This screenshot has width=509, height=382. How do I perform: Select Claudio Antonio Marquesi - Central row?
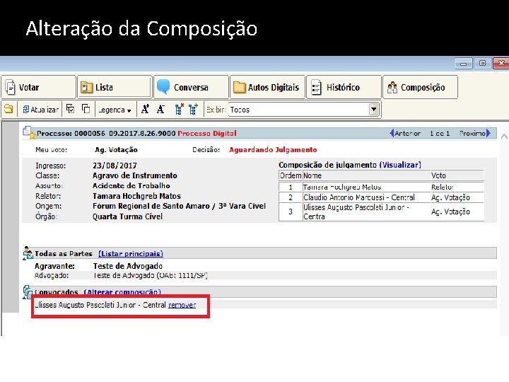[381, 197]
